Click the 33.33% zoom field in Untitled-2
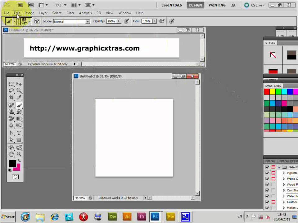The width and height of the screenshot is (298, 223). pyautogui.click(x=80, y=198)
